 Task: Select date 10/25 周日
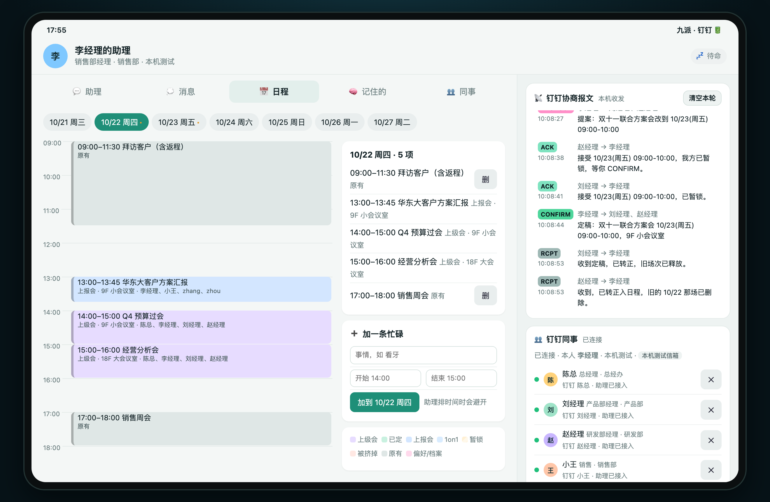(287, 122)
